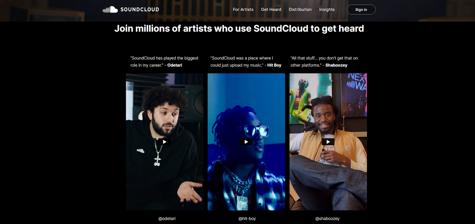Screen dimensions: 475x224
Task: Open the @shaboozey profile link
Action: coord(327,219)
